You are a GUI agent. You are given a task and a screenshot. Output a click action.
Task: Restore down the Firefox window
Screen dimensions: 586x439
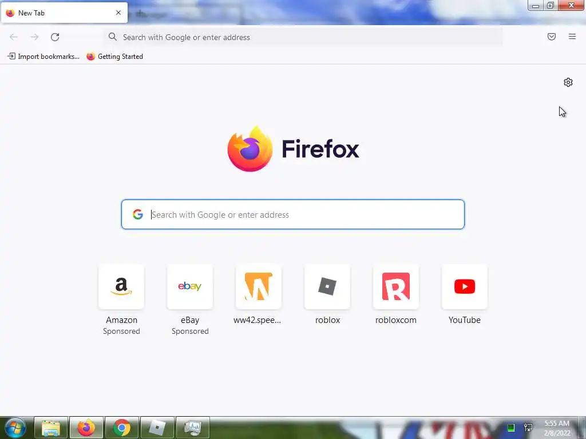pos(551,6)
